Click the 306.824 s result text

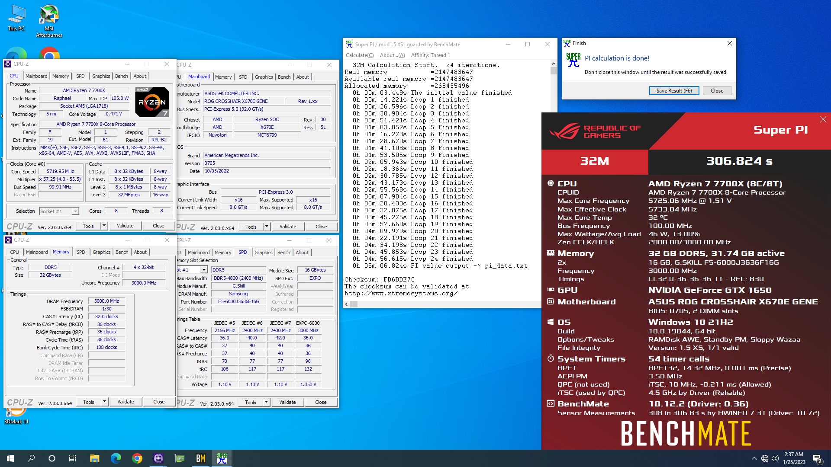point(739,161)
